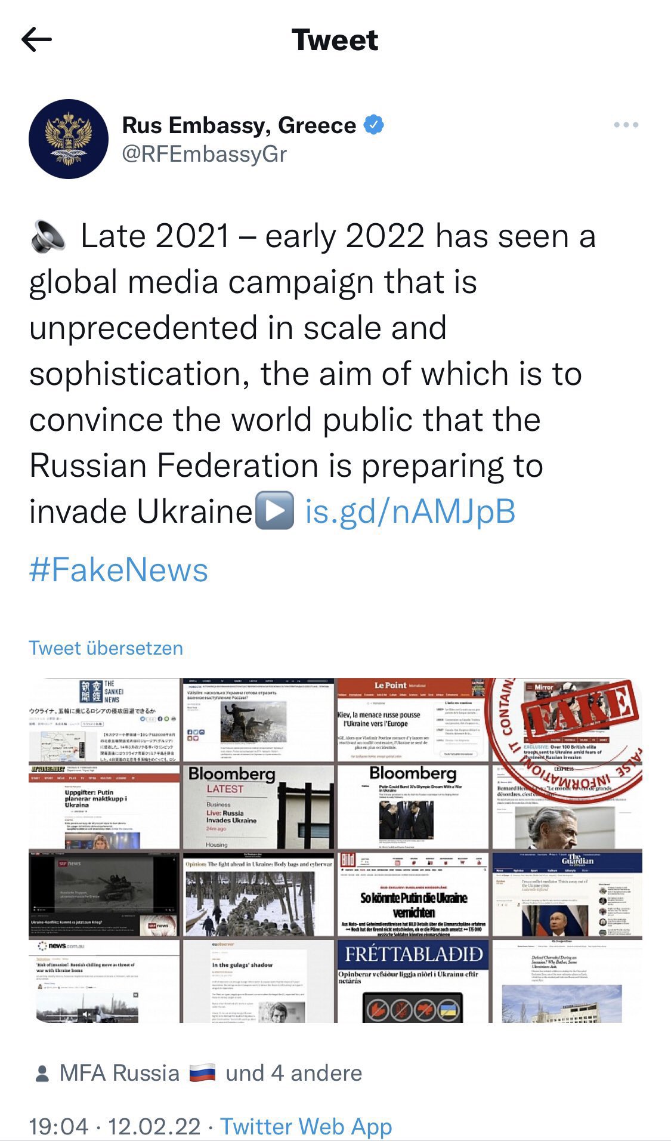Tap the loudspeaker emoji
This screenshot has width=671, height=1141.
pos(48,236)
